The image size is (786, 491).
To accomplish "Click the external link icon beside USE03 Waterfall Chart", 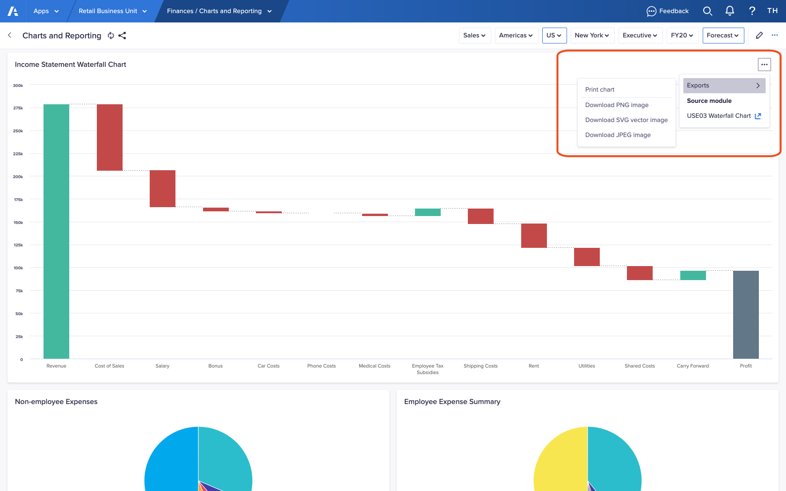I will (758, 116).
